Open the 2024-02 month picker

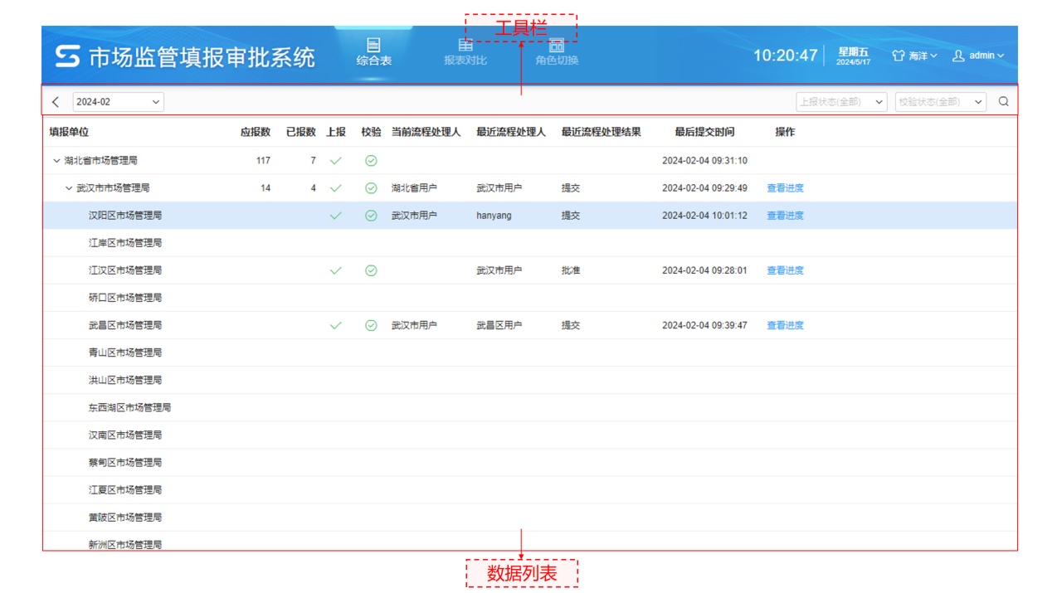coord(118,100)
